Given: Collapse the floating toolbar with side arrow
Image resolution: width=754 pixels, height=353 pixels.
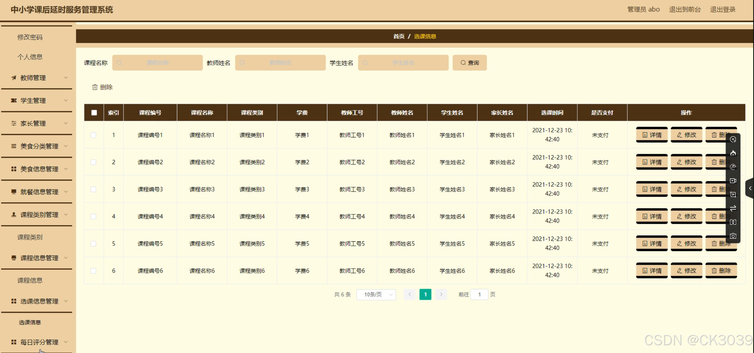Looking at the screenshot, I should coord(750,188).
